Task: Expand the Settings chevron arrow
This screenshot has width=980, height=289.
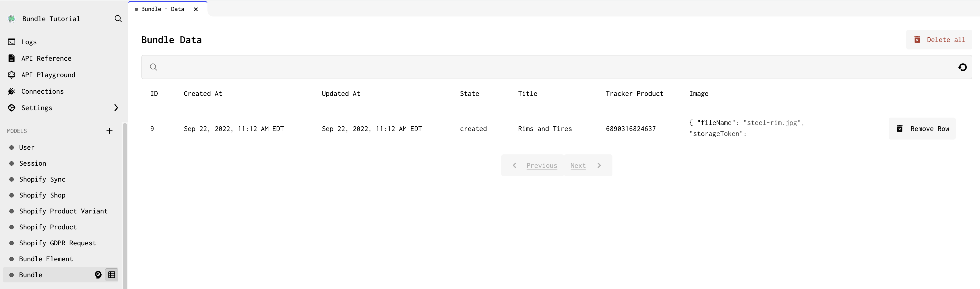Action: 116,108
